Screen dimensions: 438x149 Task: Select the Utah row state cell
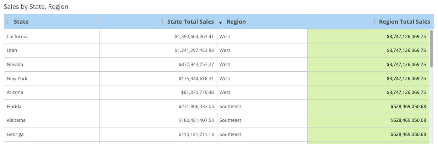click(12, 50)
